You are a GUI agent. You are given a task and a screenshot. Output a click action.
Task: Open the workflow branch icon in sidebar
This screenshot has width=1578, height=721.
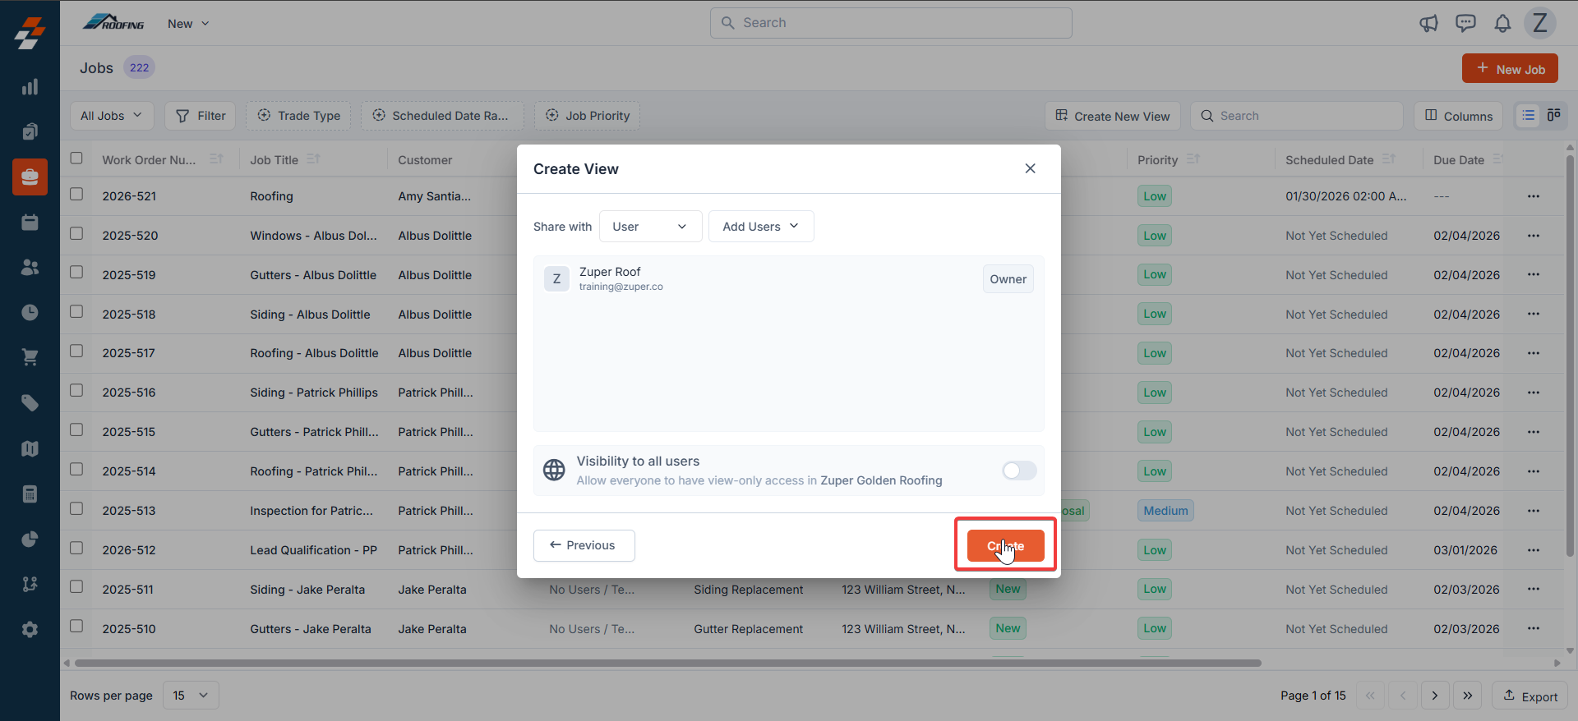point(30,584)
